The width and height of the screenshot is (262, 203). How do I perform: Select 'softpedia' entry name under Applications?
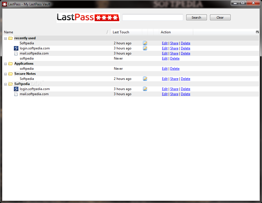pyautogui.click(x=27, y=69)
